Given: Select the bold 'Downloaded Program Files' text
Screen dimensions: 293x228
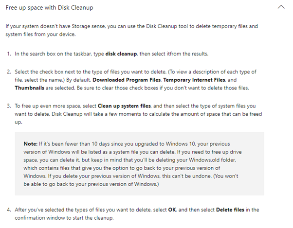Looking at the screenshot, I should coord(127,80).
